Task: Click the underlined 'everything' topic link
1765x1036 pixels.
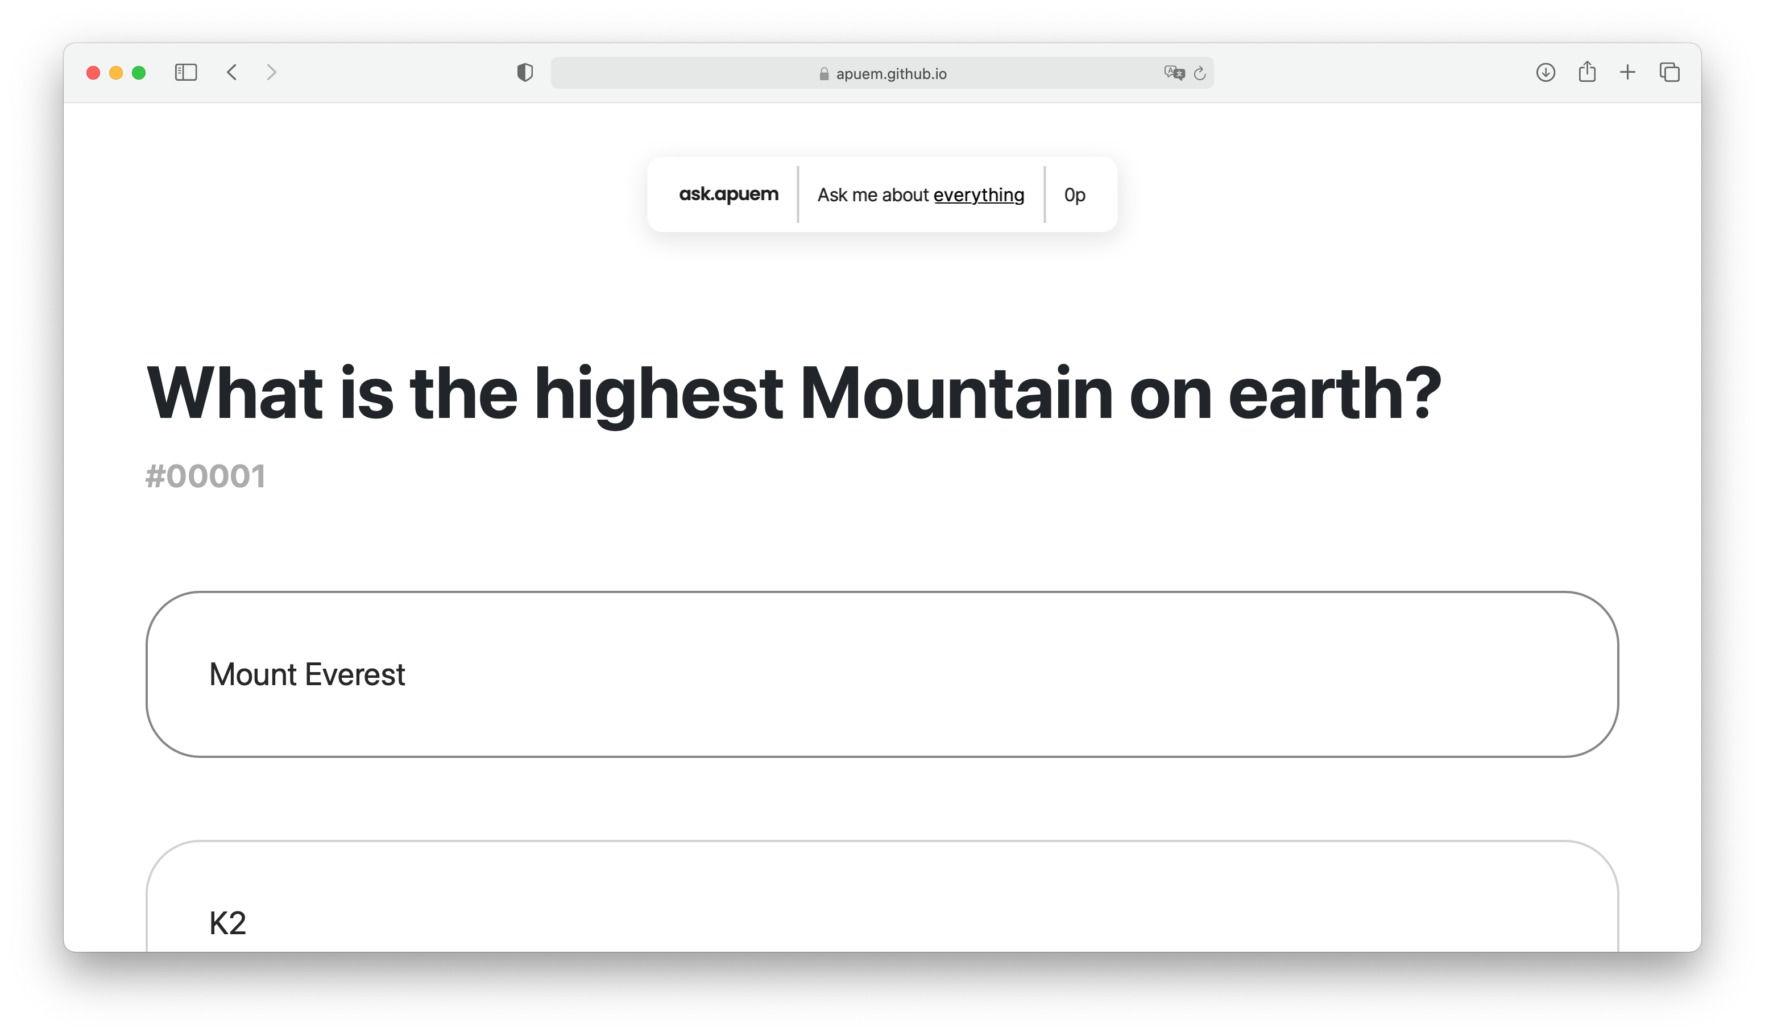Action: pyautogui.click(x=979, y=194)
